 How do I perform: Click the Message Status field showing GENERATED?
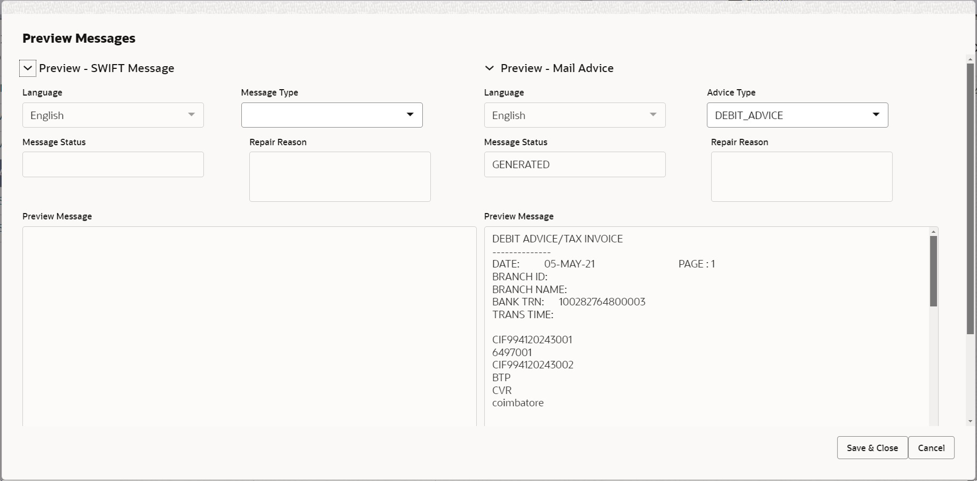tap(574, 164)
